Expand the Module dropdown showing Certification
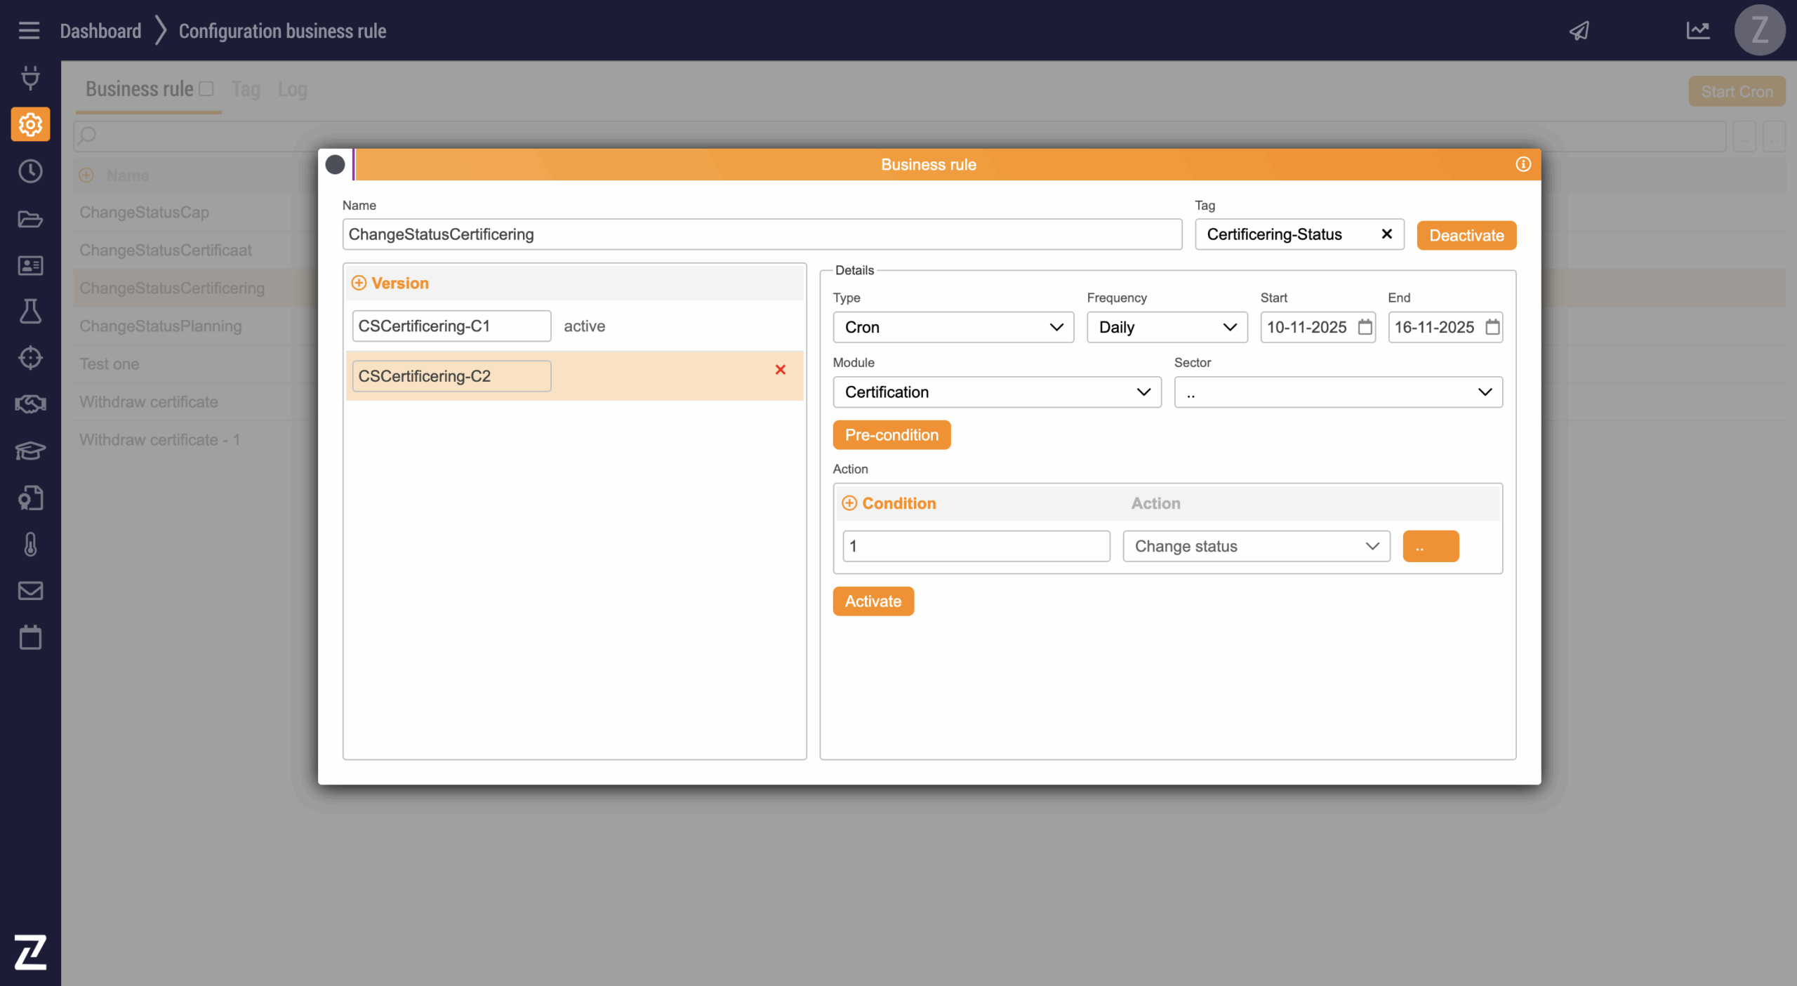 click(996, 392)
